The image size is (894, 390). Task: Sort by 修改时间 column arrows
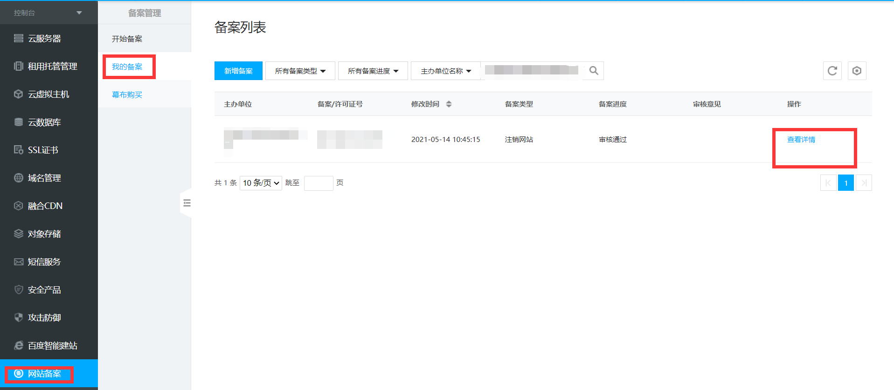coord(449,104)
